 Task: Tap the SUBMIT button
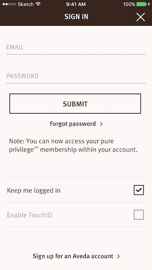(75, 104)
